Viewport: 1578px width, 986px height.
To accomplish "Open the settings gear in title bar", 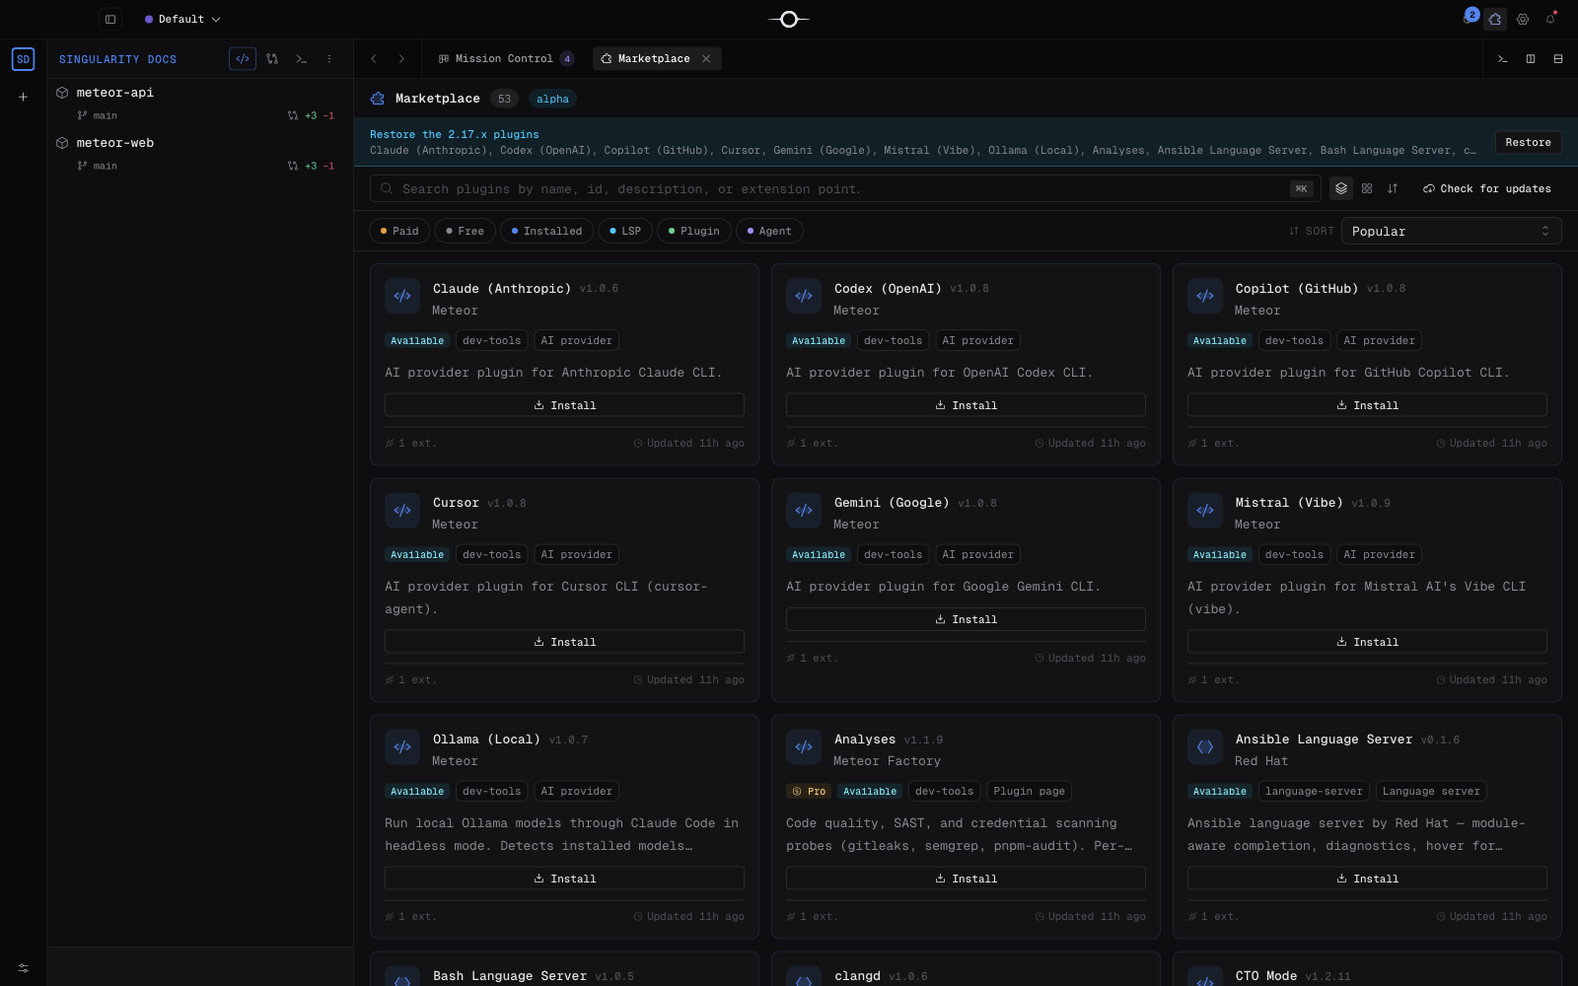I will point(1523,19).
